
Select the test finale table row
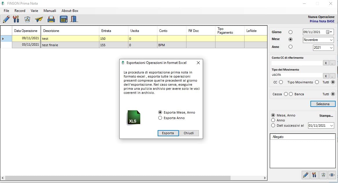click(x=134, y=45)
